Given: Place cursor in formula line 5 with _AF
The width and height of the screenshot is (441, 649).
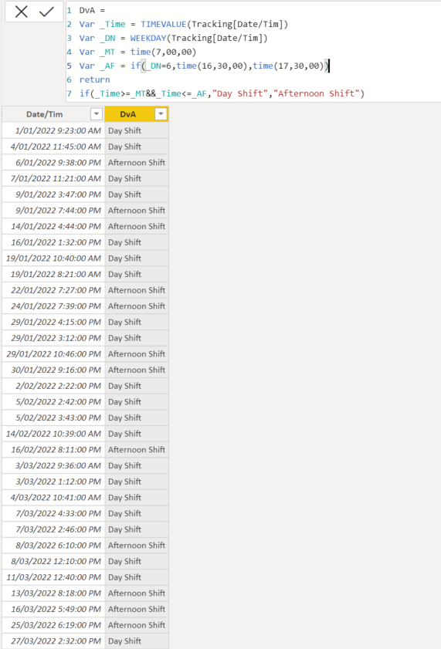Looking at the screenshot, I should point(204,66).
